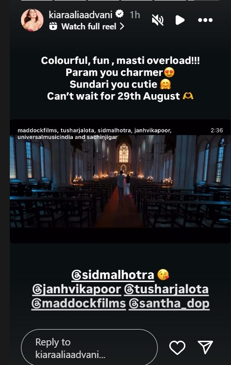Image resolution: width=231 pixels, height=365 pixels.
Task: Share story using the paper plane icon
Action: (x=205, y=347)
